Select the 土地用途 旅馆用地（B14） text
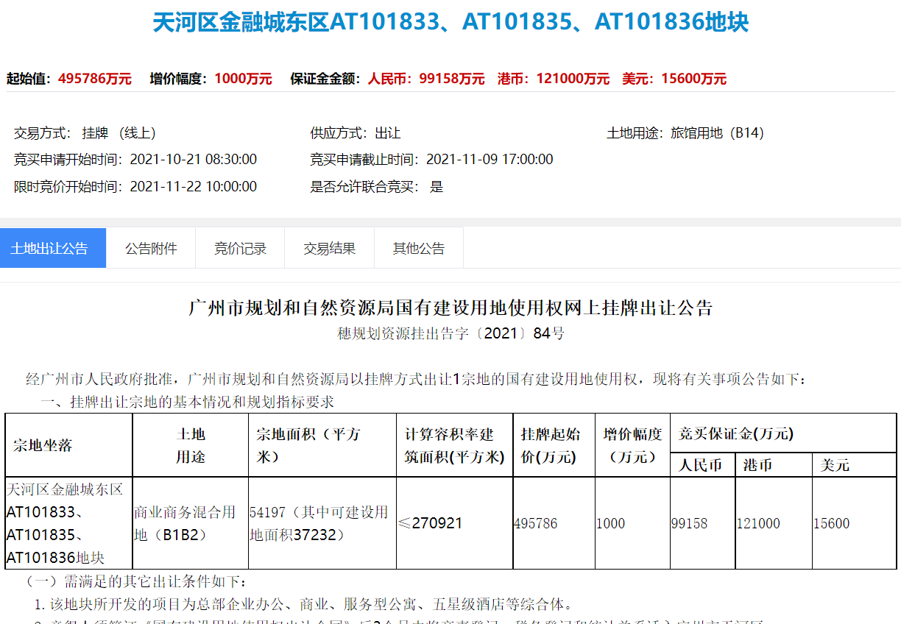901x624 pixels. click(x=685, y=133)
